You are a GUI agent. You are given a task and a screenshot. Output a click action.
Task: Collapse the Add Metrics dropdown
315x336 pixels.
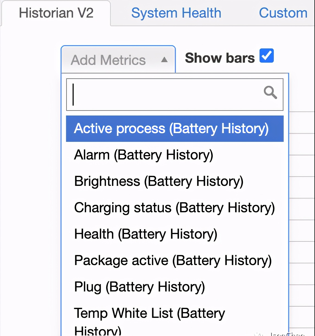(x=118, y=60)
